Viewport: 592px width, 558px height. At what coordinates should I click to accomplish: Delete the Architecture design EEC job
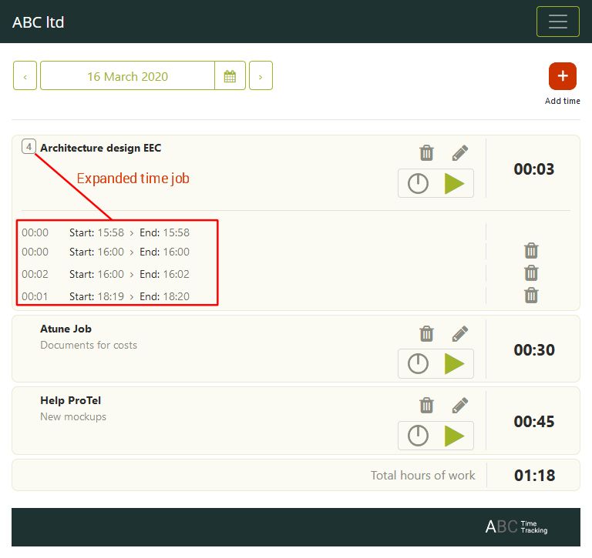pos(426,153)
